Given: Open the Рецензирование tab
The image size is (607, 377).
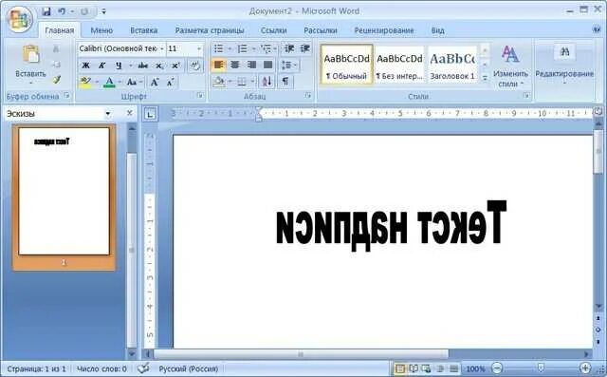Looking at the screenshot, I should pyautogui.click(x=384, y=30).
